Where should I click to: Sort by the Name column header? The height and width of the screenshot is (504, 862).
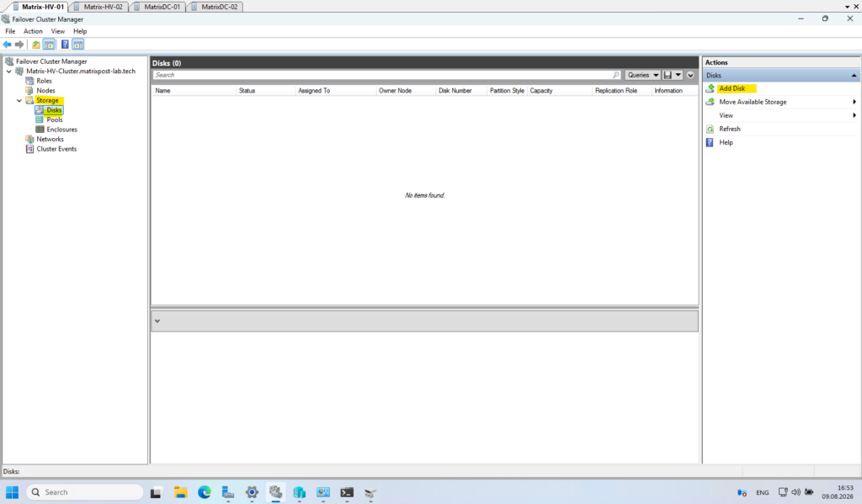pos(194,91)
